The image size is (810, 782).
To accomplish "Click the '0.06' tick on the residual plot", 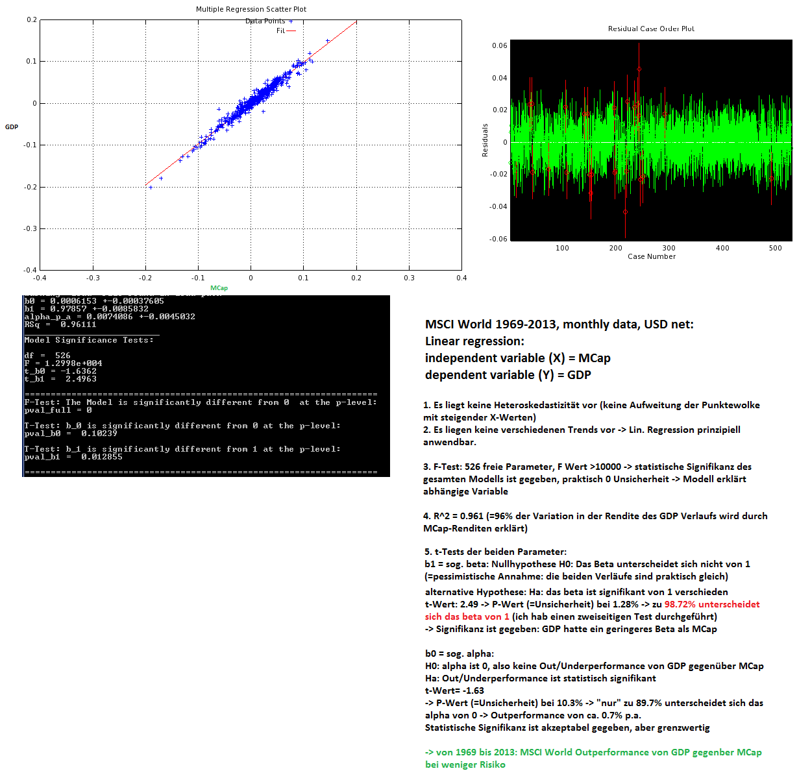I will [x=500, y=45].
